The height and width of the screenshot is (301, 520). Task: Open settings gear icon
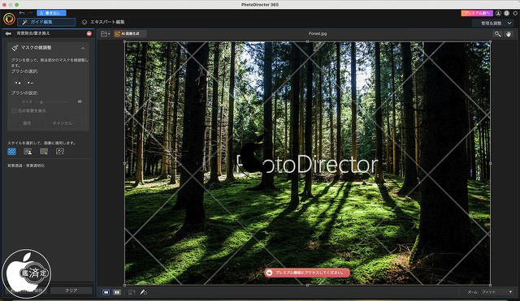(x=515, y=13)
